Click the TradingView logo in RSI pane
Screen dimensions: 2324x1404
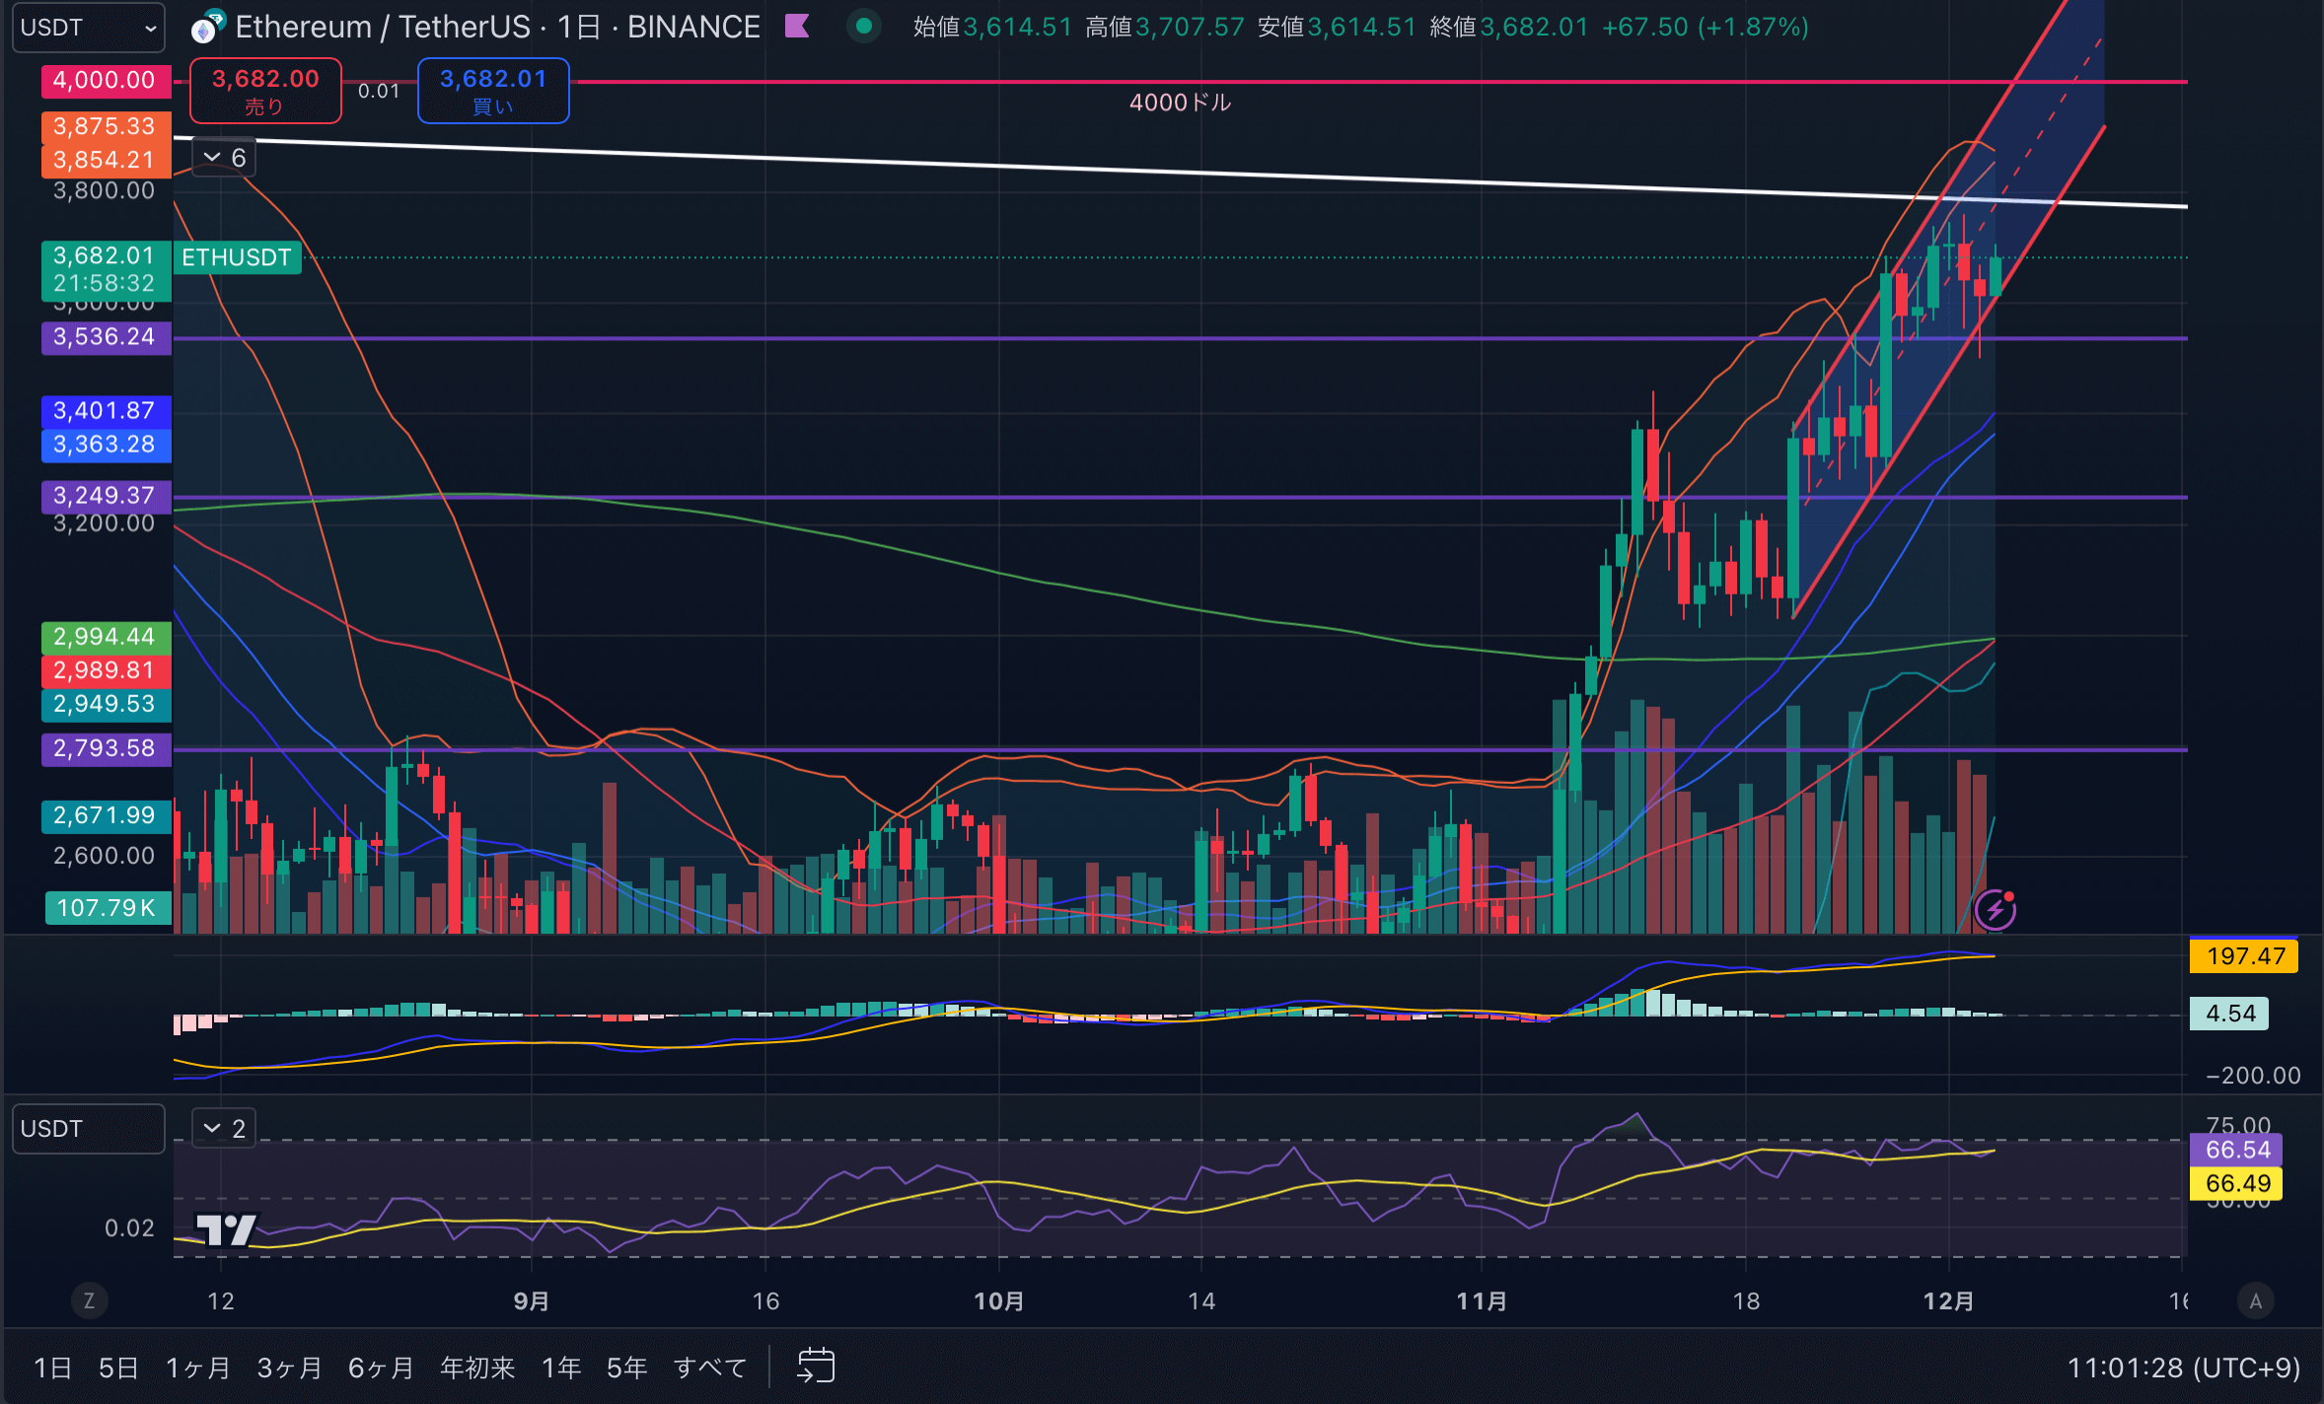tap(227, 1229)
